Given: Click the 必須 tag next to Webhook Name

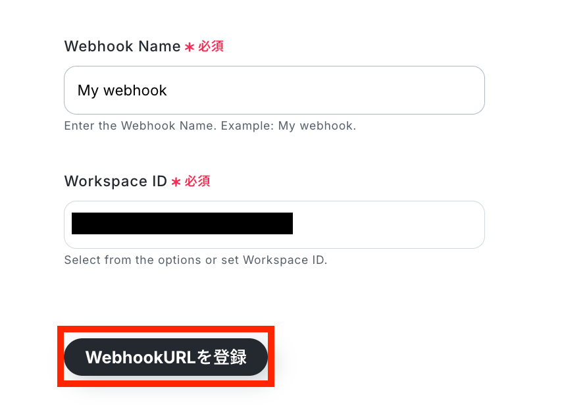Looking at the screenshot, I should point(211,46).
